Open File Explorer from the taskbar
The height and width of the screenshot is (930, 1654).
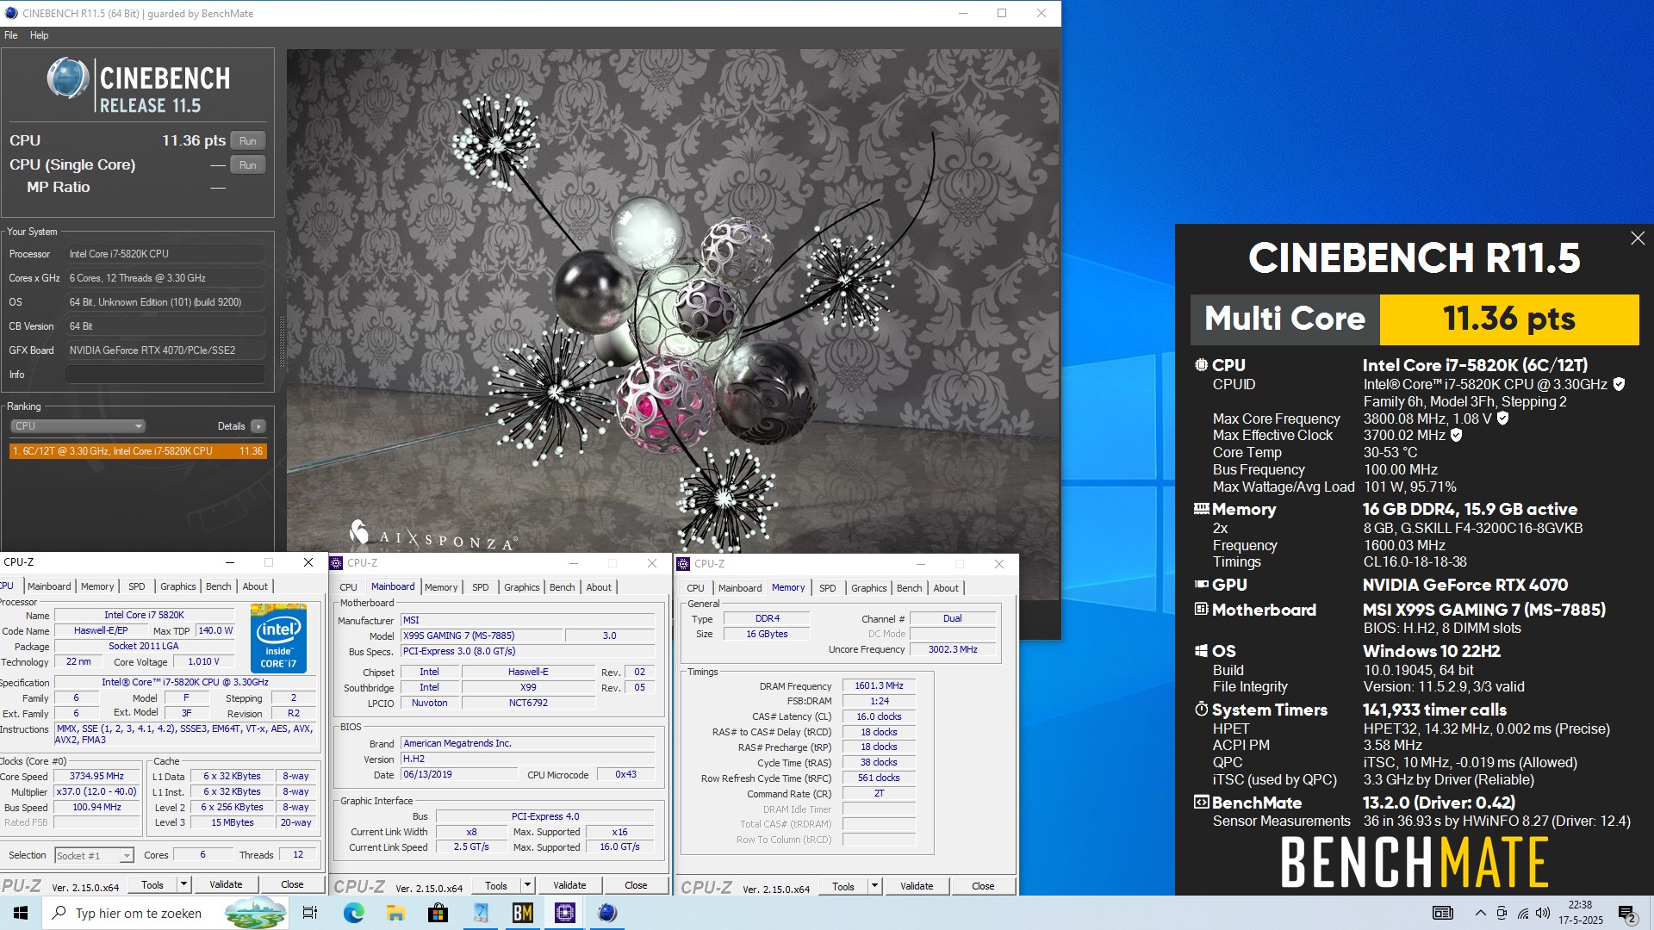pos(395,913)
